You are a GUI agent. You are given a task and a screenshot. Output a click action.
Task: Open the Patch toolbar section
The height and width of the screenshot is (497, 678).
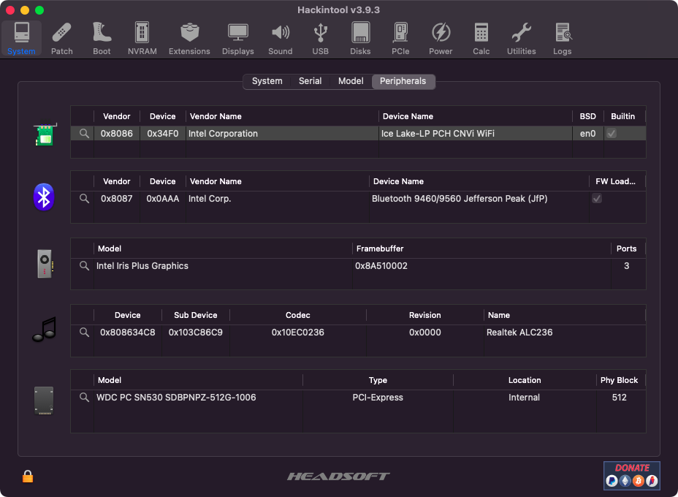[x=62, y=39]
